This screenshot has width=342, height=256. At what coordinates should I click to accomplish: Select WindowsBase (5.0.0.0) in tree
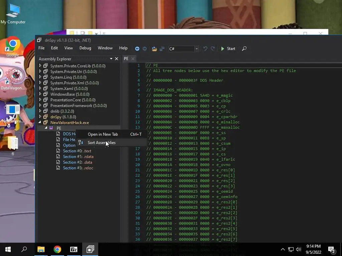70,94
